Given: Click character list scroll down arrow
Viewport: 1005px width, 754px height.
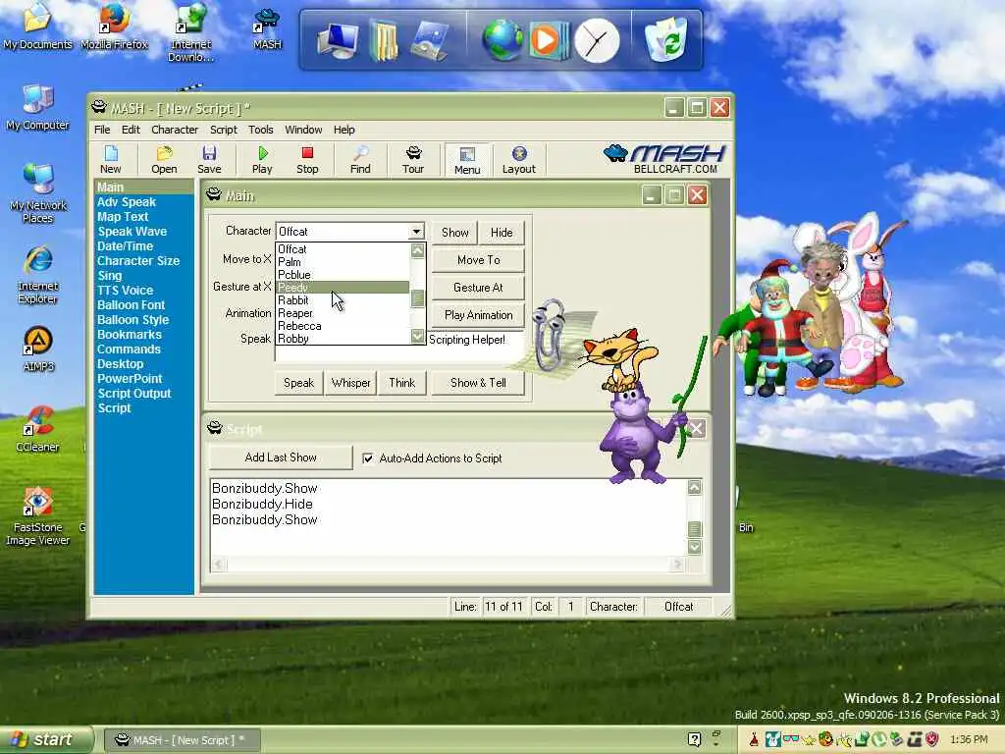Looking at the screenshot, I should [x=417, y=337].
